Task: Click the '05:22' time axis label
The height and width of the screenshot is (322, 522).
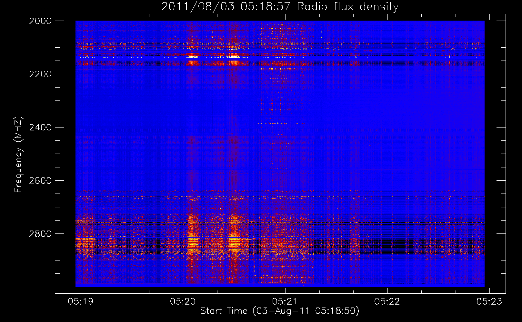Action: pos(387,302)
